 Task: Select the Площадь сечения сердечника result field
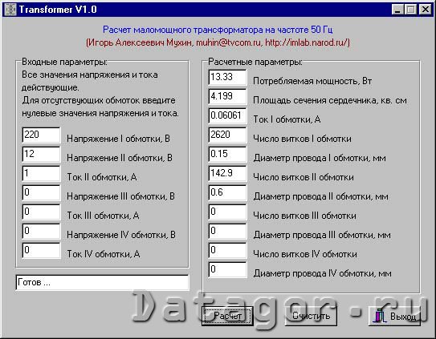pyautogui.click(x=227, y=97)
